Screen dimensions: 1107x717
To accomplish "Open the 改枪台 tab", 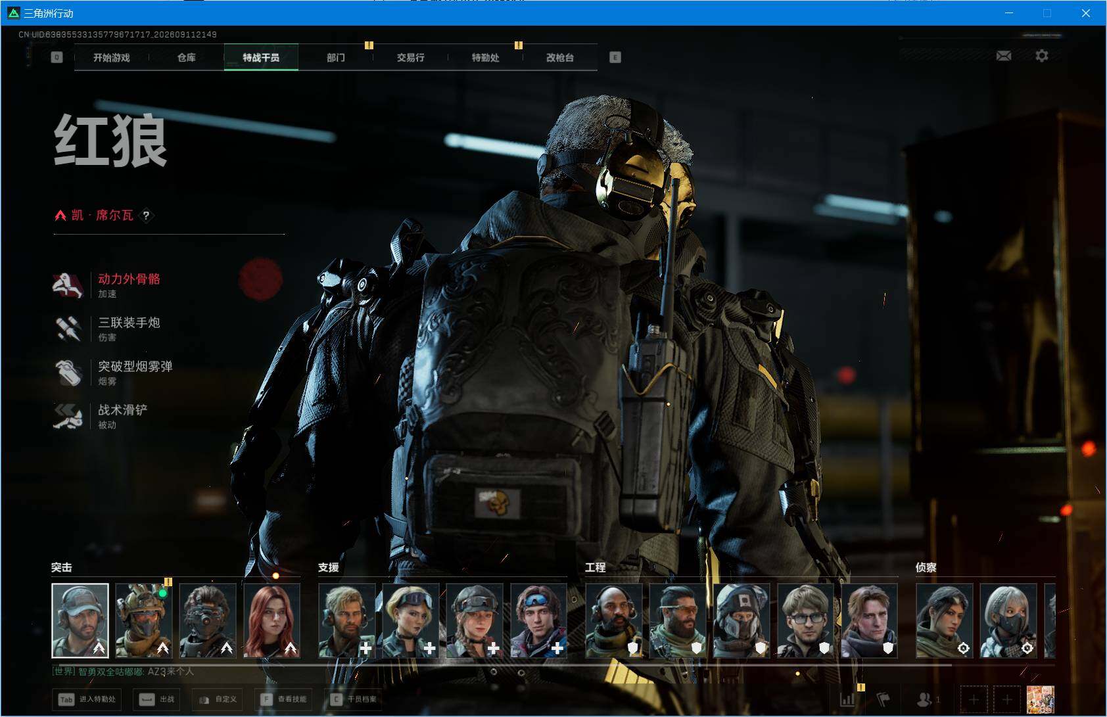I will click(x=560, y=57).
